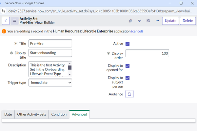
Task: Click the browser URL address bar
Action: point(100,11)
